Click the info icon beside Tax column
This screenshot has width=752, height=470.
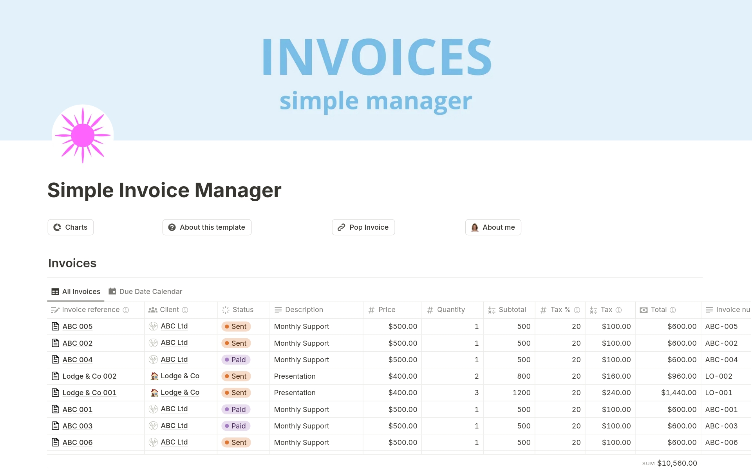tap(619, 310)
